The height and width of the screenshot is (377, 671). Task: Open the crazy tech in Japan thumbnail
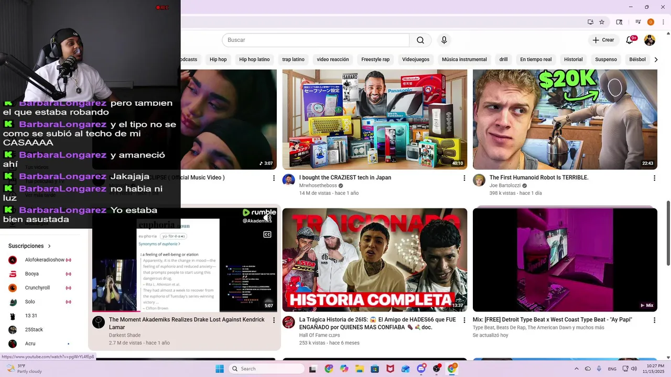pos(375,119)
